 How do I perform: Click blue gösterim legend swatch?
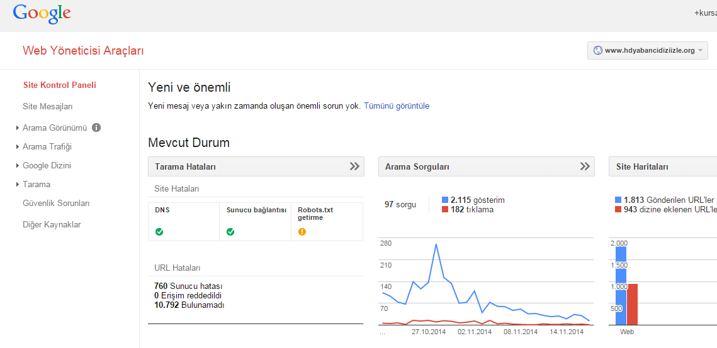point(445,200)
